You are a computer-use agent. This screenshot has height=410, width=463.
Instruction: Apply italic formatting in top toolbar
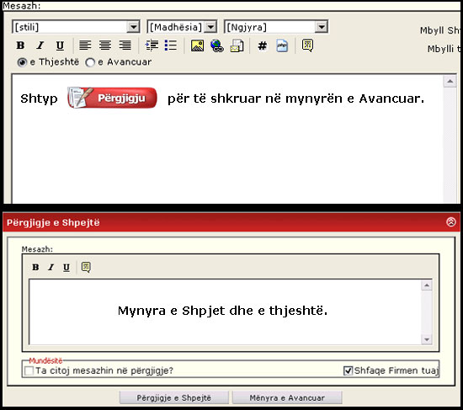click(x=40, y=45)
